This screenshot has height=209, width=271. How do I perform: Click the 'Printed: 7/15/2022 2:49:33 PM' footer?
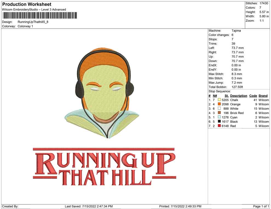pyautogui.click(x=180, y=206)
